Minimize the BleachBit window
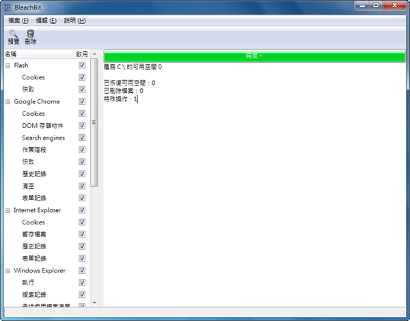Viewport: 410px width, 321px height. 362,5
